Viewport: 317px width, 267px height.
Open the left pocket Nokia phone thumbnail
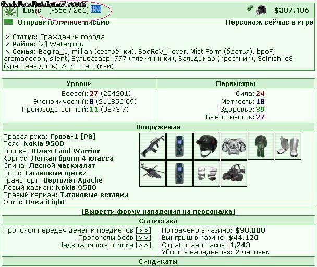179,173
